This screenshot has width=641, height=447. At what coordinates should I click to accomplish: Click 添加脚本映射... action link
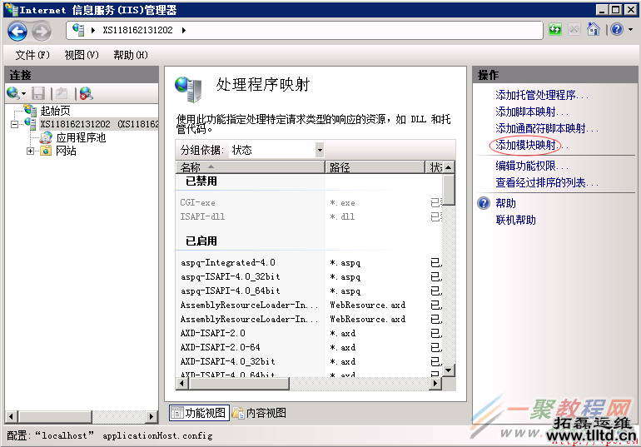pos(532,112)
